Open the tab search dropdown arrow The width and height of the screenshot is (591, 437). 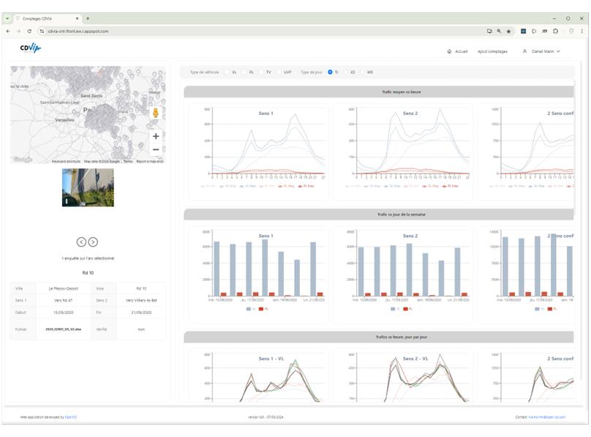[x=7, y=18]
